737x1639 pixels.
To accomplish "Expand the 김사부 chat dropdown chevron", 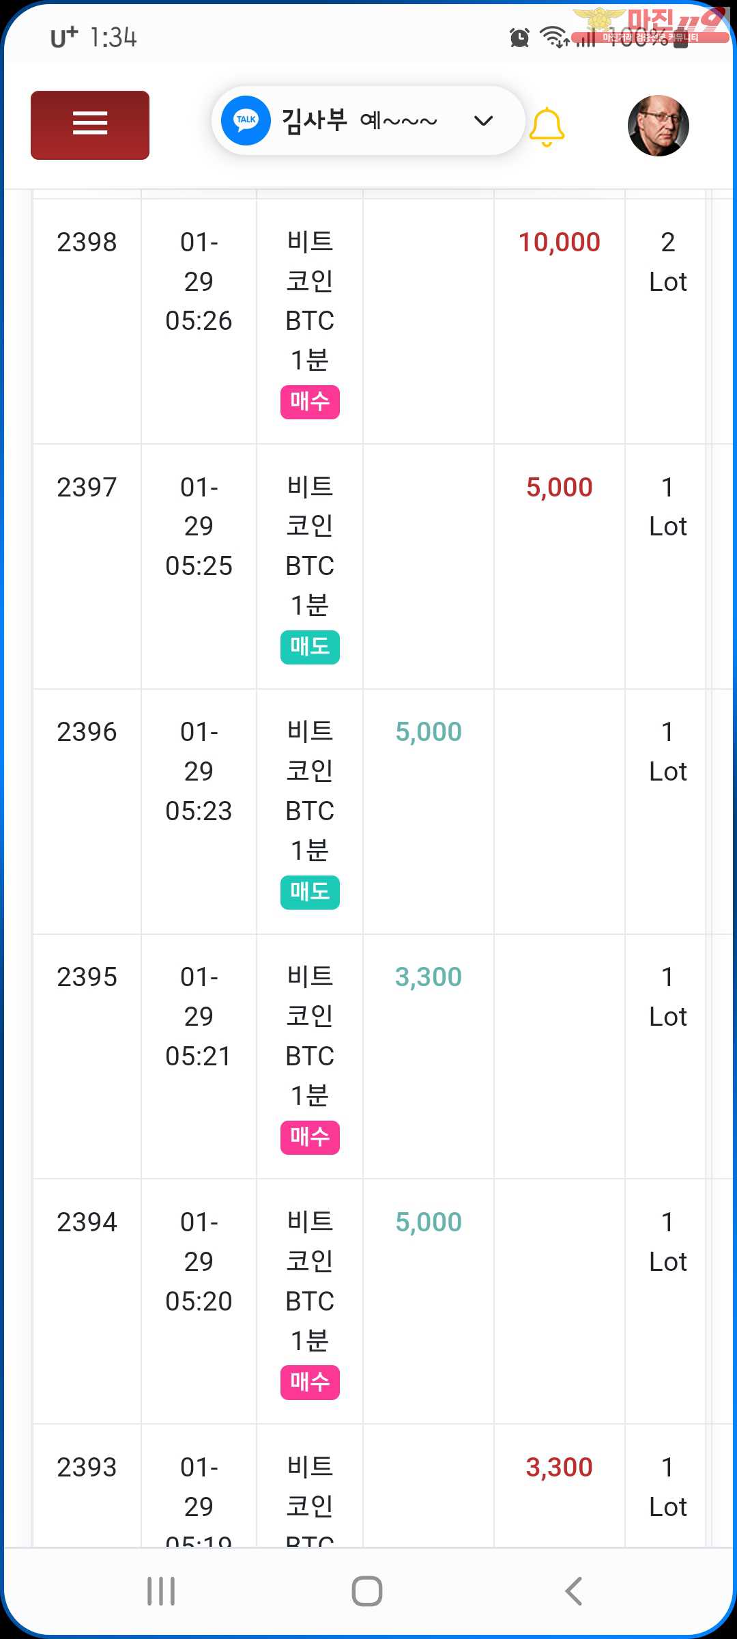I will pyautogui.click(x=483, y=122).
